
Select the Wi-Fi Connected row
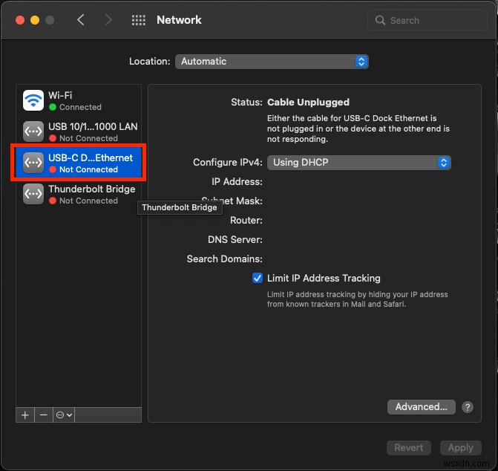point(79,100)
